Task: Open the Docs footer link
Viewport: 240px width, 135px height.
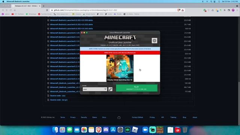Action: [104, 117]
